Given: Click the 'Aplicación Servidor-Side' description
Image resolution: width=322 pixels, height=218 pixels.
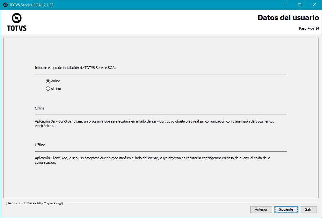Looking at the screenshot, I should click(x=154, y=124).
